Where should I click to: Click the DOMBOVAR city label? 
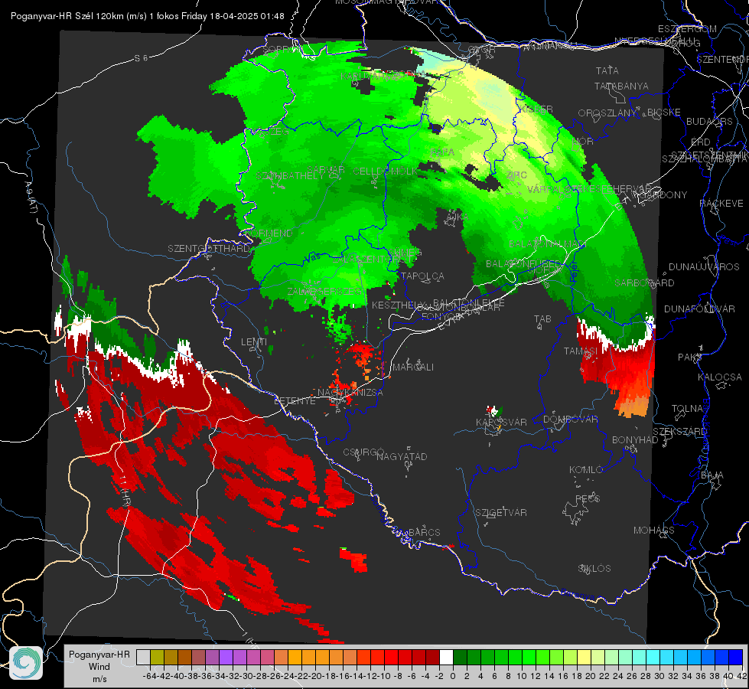(570, 420)
